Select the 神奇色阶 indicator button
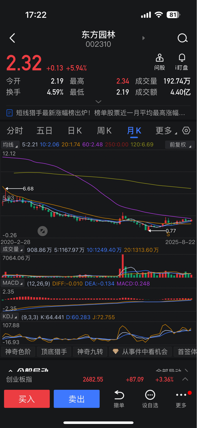The height and width of the screenshot is (428, 197). (18, 352)
